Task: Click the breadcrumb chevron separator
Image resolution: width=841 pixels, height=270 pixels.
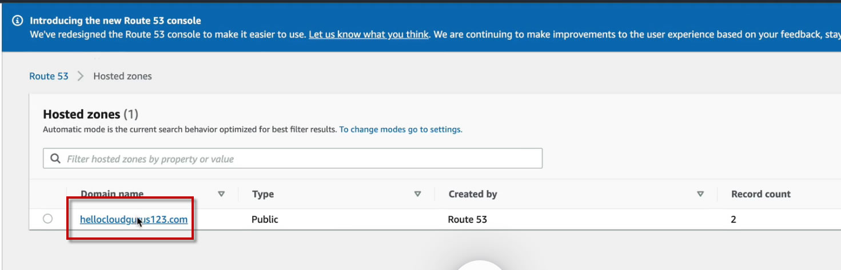Action: click(x=81, y=76)
